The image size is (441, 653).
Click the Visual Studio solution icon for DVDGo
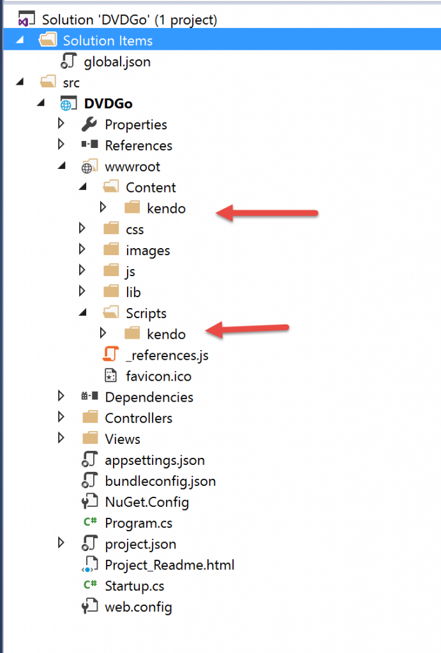pos(26,19)
